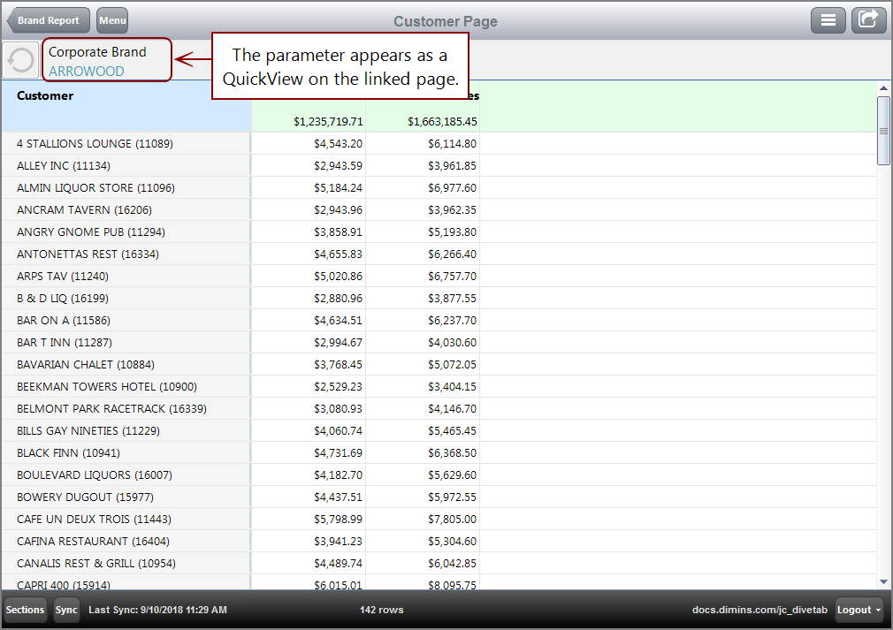Click the Sections icon in status bar

tap(24, 610)
